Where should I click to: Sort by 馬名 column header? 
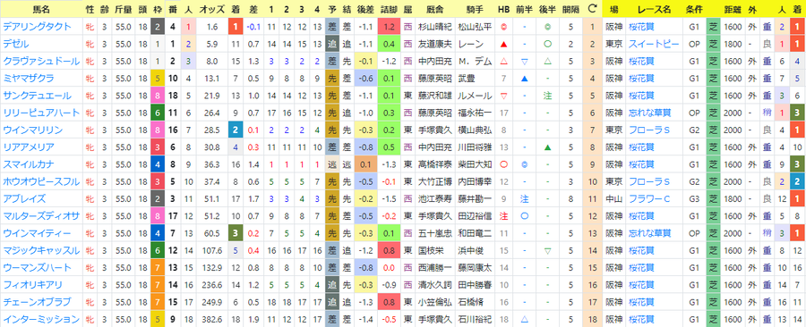point(41,9)
